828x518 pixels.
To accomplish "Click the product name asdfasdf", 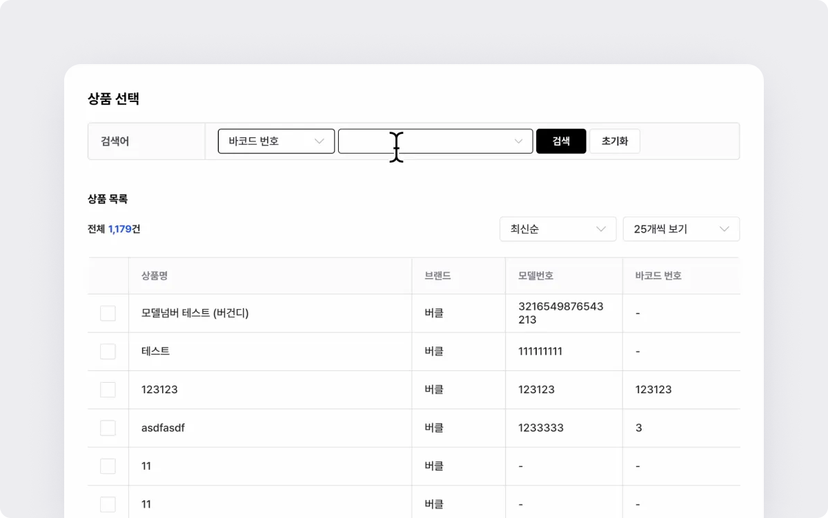I will [x=163, y=428].
